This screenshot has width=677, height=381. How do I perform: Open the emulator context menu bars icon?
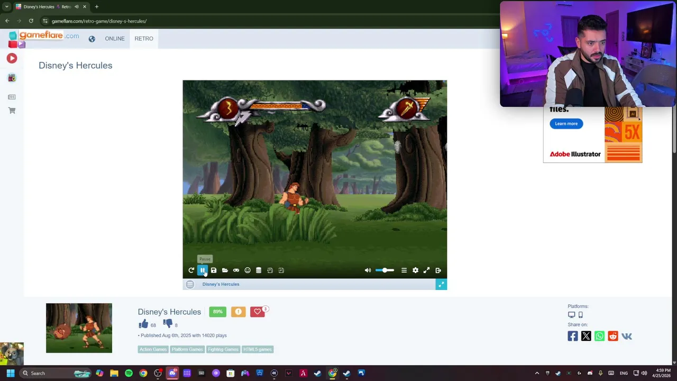pos(404,270)
